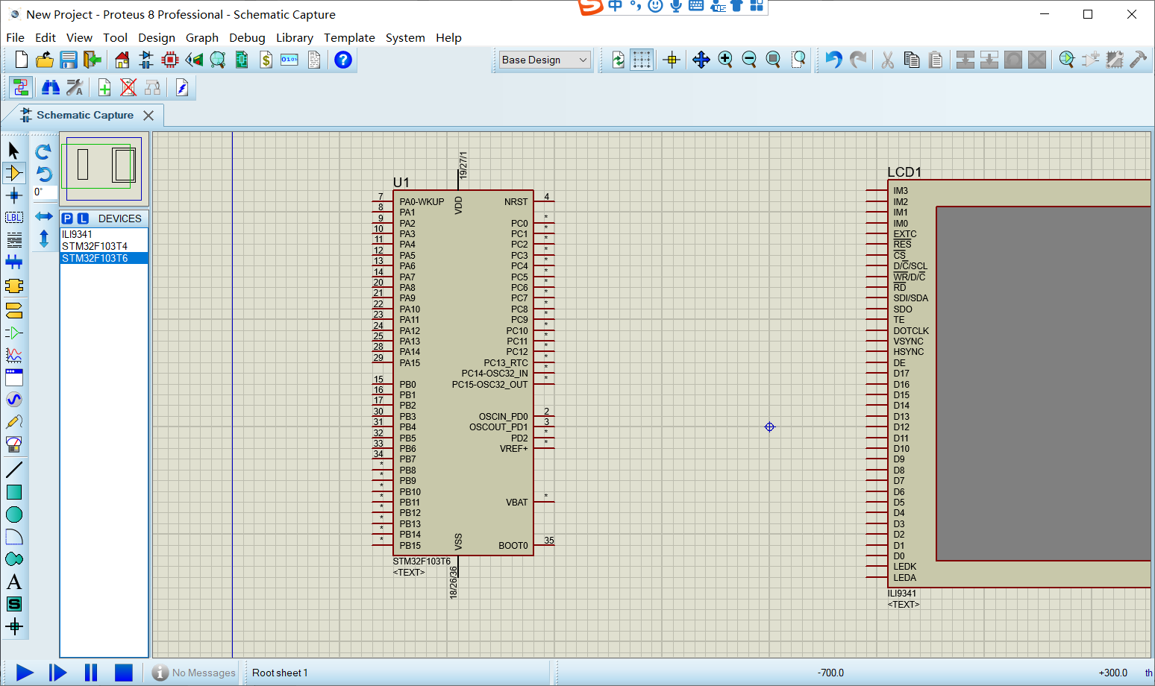Add a new sheet
The width and height of the screenshot is (1155, 686).
pyautogui.click(x=104, y=88)
